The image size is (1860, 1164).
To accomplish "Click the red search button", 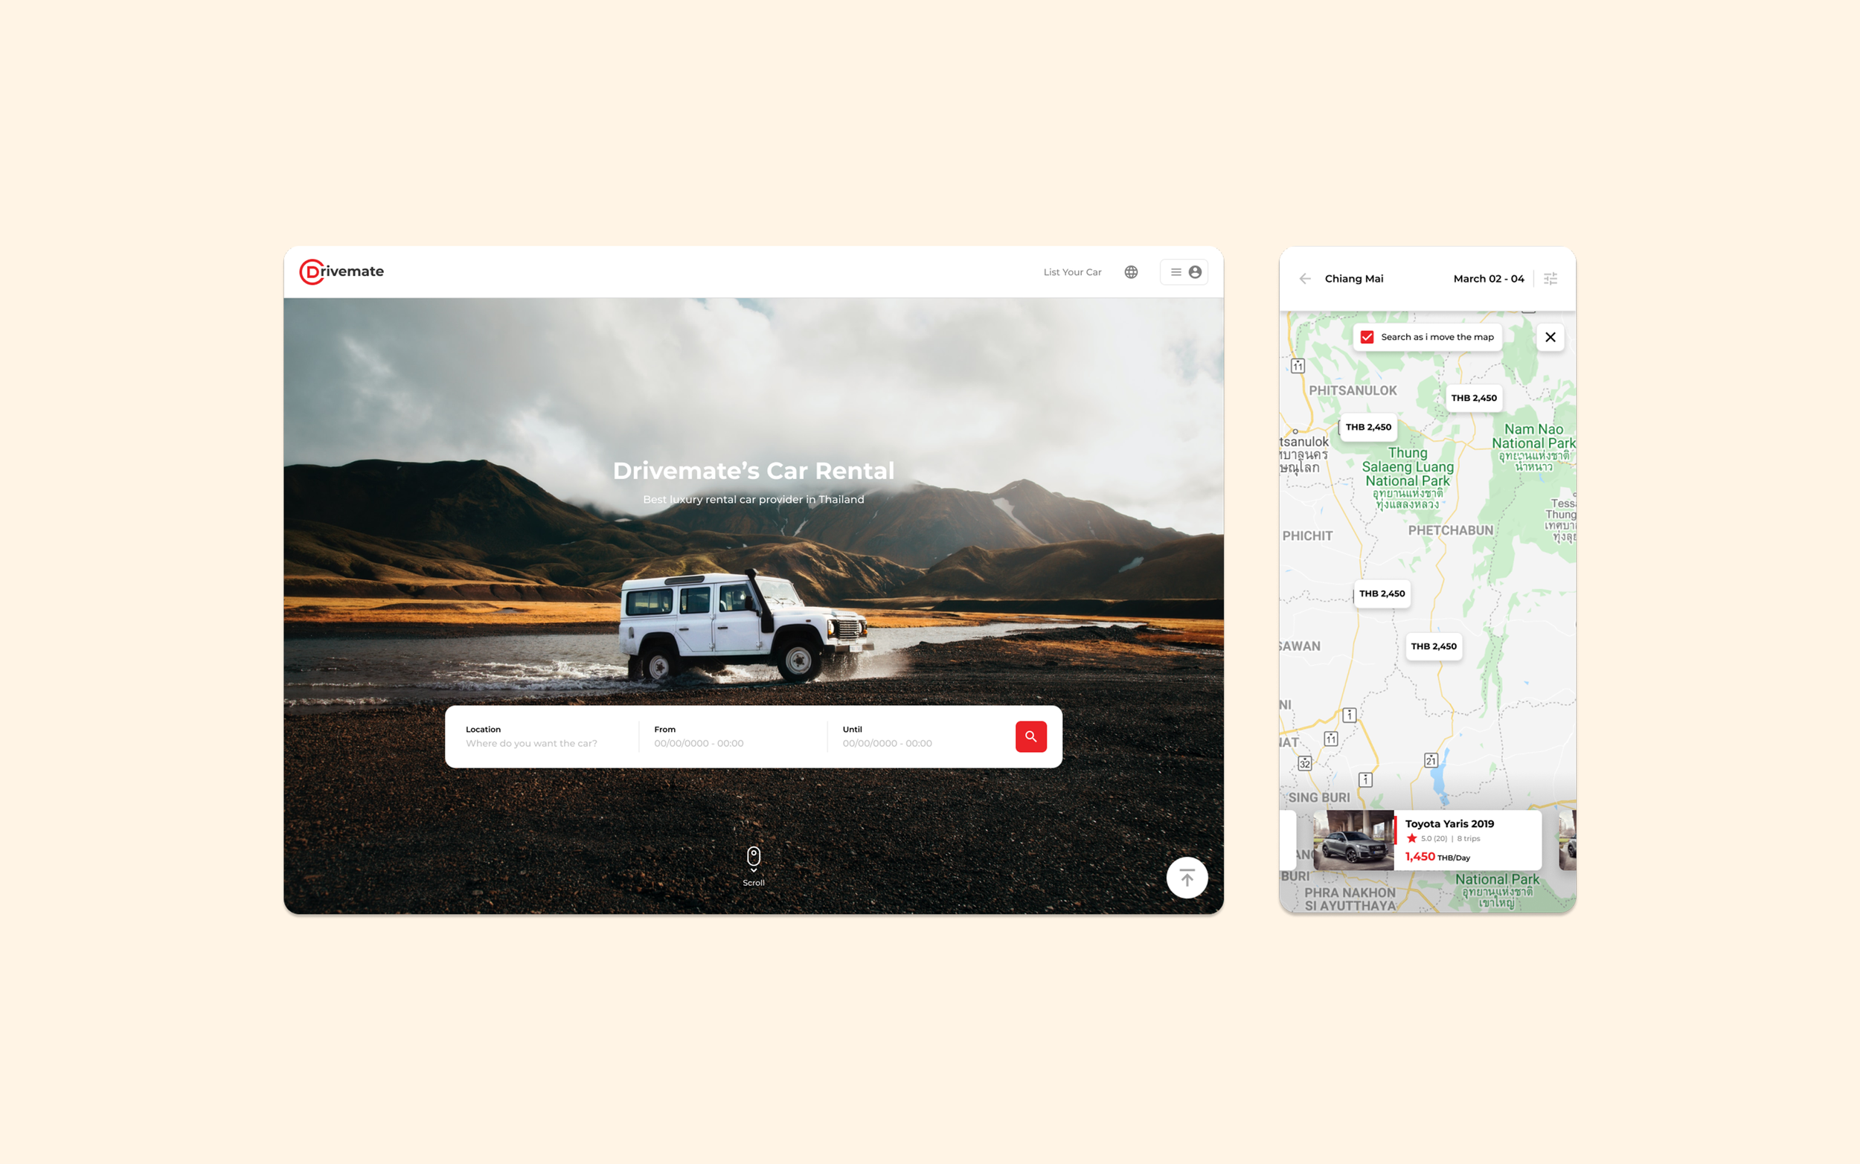I will pos(1030,737).
